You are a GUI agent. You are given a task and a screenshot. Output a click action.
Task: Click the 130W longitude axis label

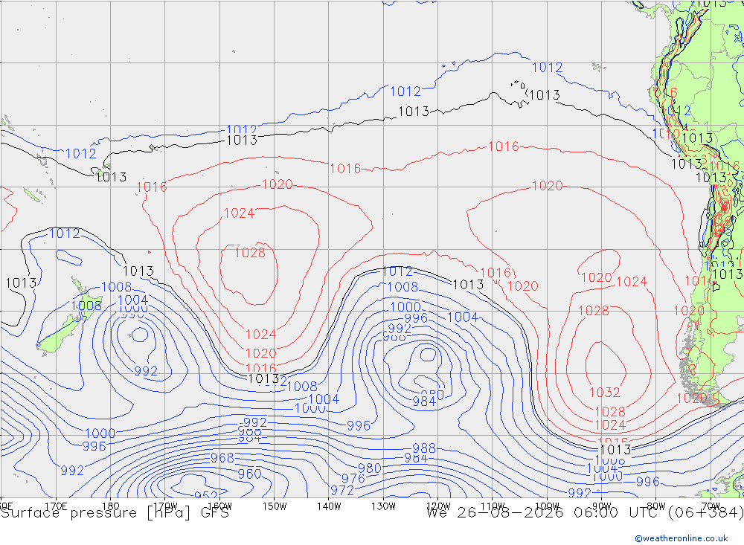383,506
